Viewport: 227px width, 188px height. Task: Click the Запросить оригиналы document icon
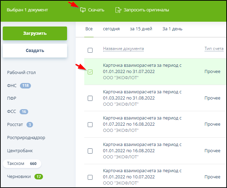(118, 10)
